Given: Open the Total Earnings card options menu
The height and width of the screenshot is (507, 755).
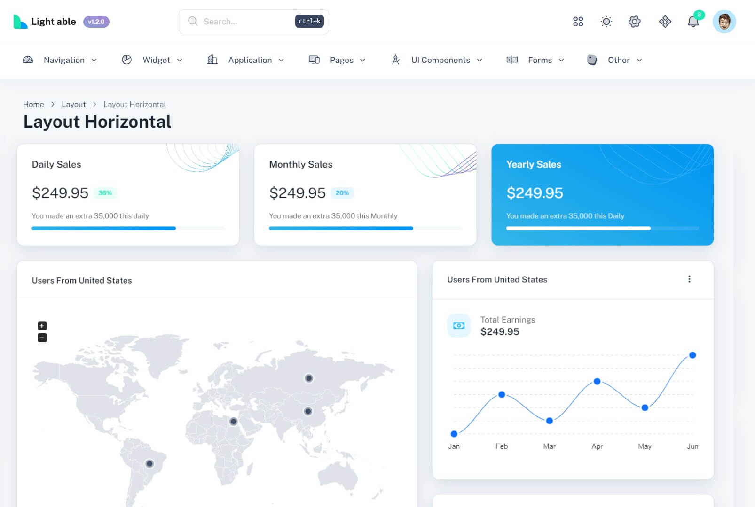Looking at the screenshot, I should click(689, 279).
